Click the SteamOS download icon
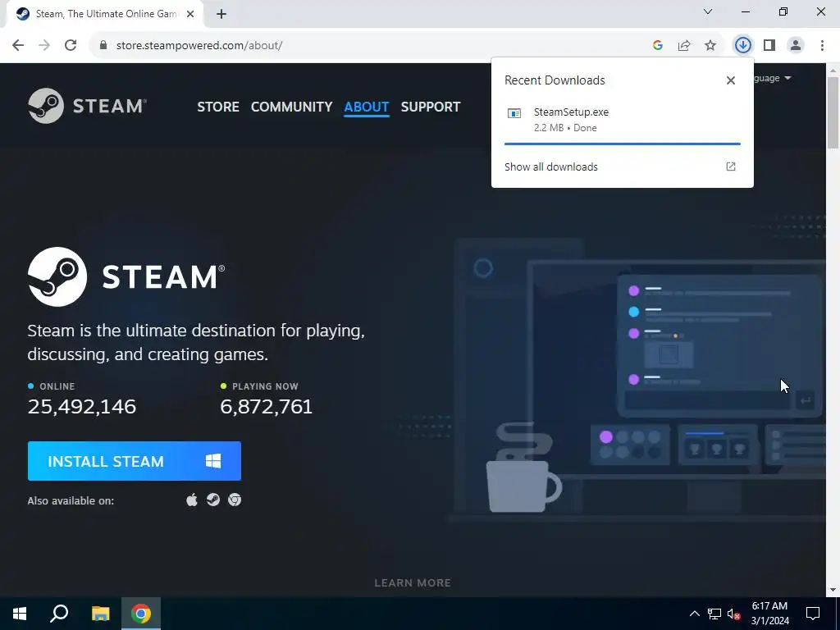Viewport: 840px width, 630px height. coord(213,500)
